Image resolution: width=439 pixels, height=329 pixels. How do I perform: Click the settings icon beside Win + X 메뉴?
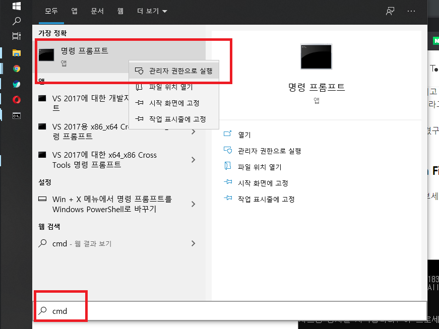[x=42, y=199]
